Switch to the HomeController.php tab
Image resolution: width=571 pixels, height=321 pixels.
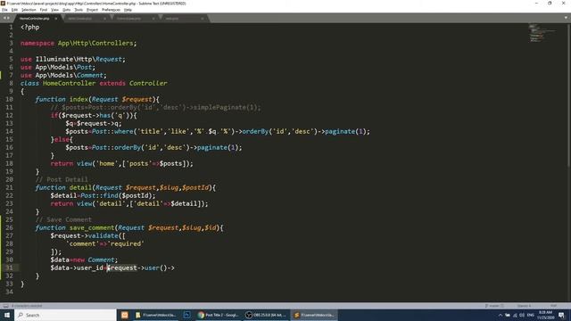34,18
